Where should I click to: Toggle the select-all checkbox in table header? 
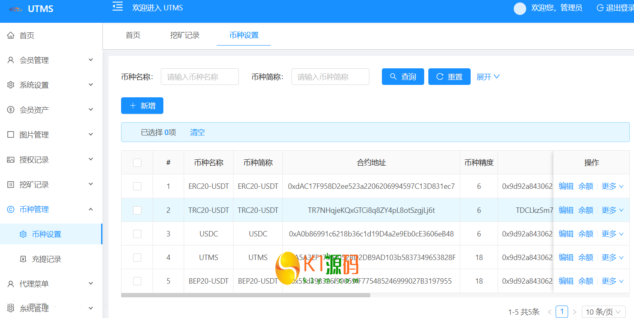coord(137,163)
